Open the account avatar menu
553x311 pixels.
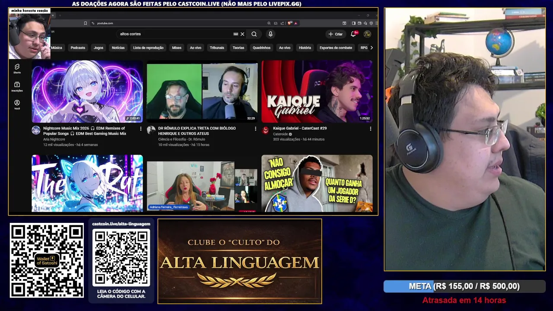[367, 34]
